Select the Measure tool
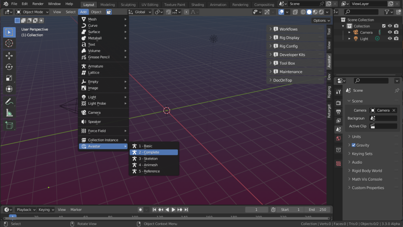This screenshot has width=403, height=227. coord(9,113)
